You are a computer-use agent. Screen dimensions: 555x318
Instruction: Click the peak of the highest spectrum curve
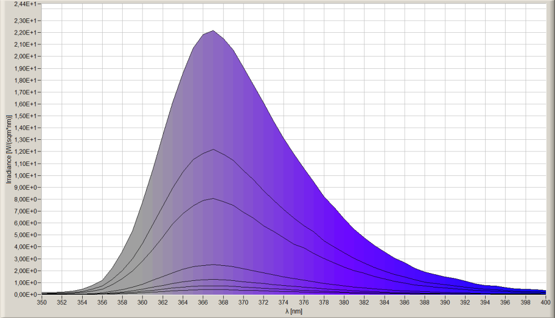[213, 31]
